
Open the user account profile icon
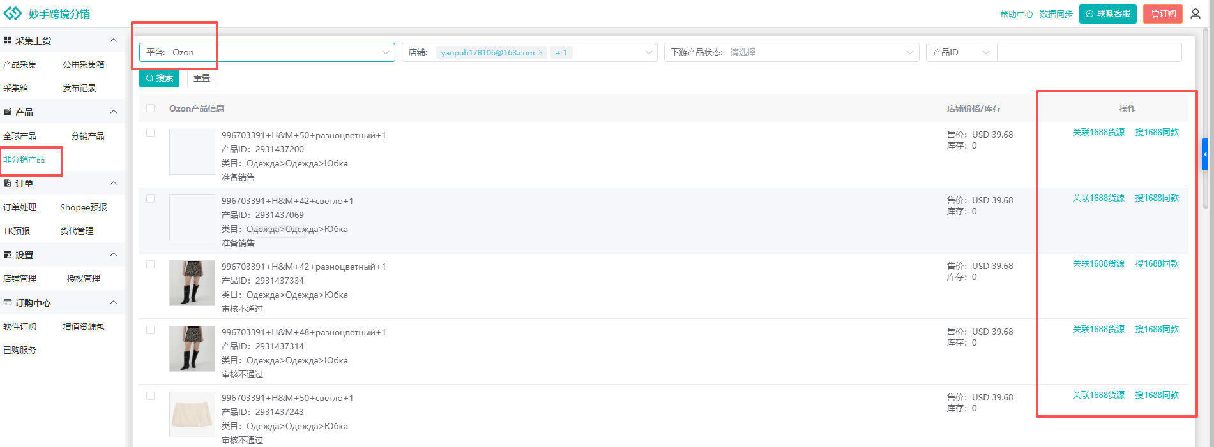(x=1195, y=13)
